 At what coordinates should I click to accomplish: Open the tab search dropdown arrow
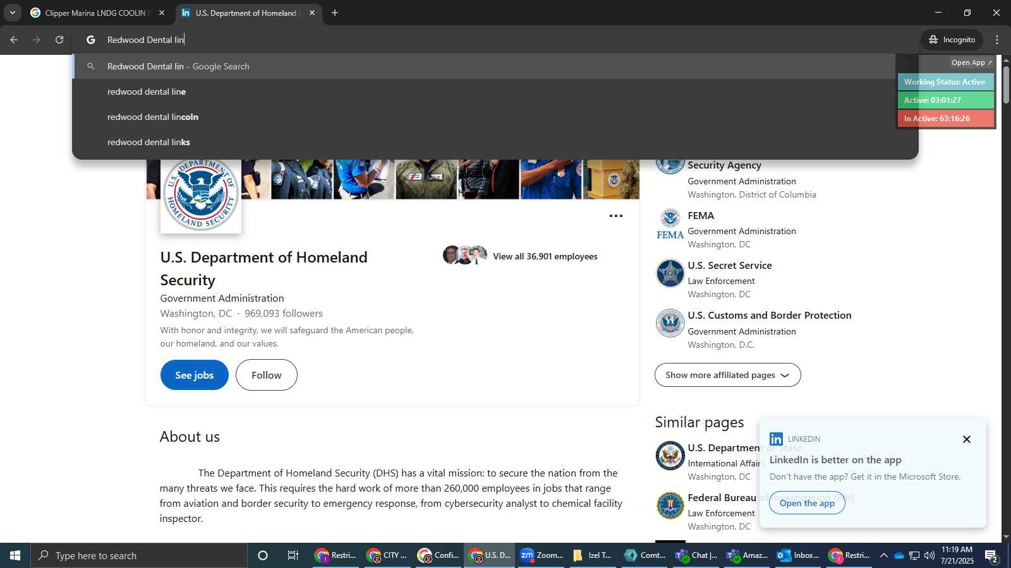(12, 13)
